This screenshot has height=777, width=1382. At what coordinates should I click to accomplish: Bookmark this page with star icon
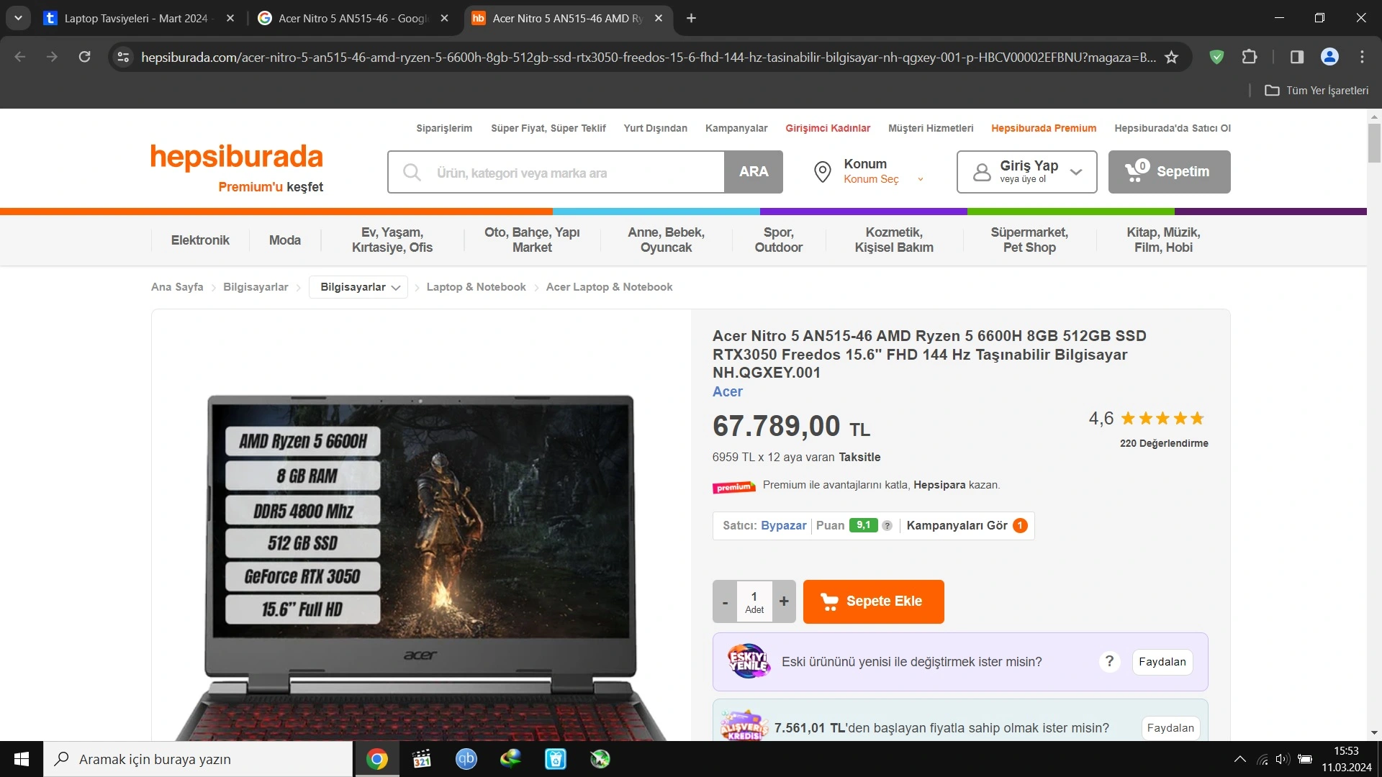[x=1172, y=57]
